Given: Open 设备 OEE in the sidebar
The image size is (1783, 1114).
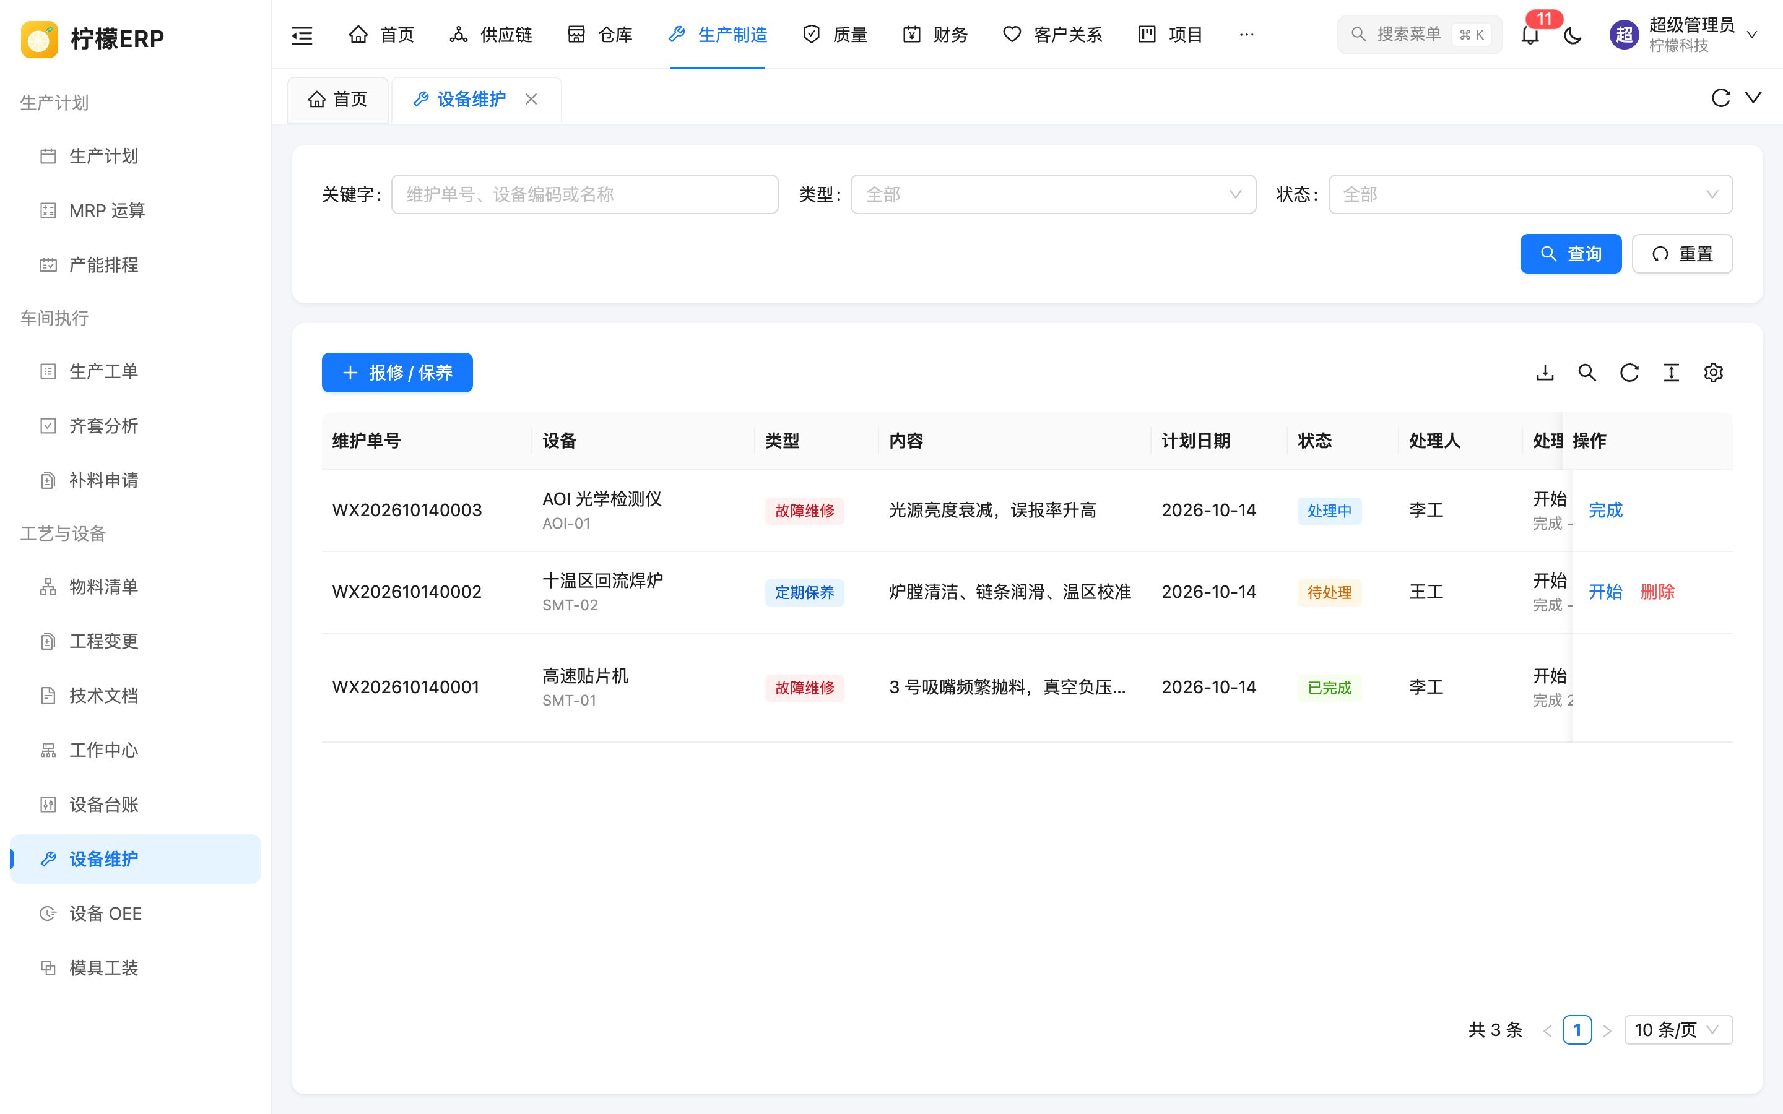Looking at the screenshot, I should [136, 913].
